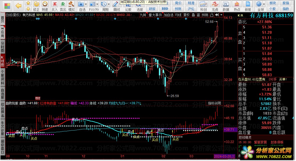
Task: Click the BBD button
Action: coord(165,9)
